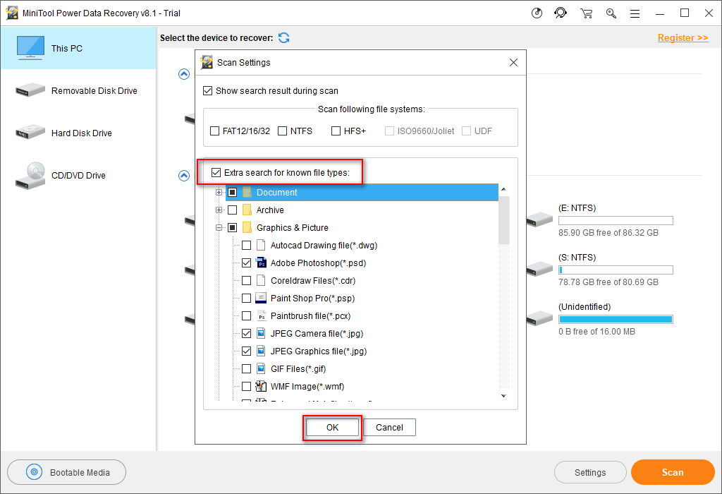This screenshot has width=722, height=494.
Task: Confirm scan settings with OK
Action: [x=333, y=427]
